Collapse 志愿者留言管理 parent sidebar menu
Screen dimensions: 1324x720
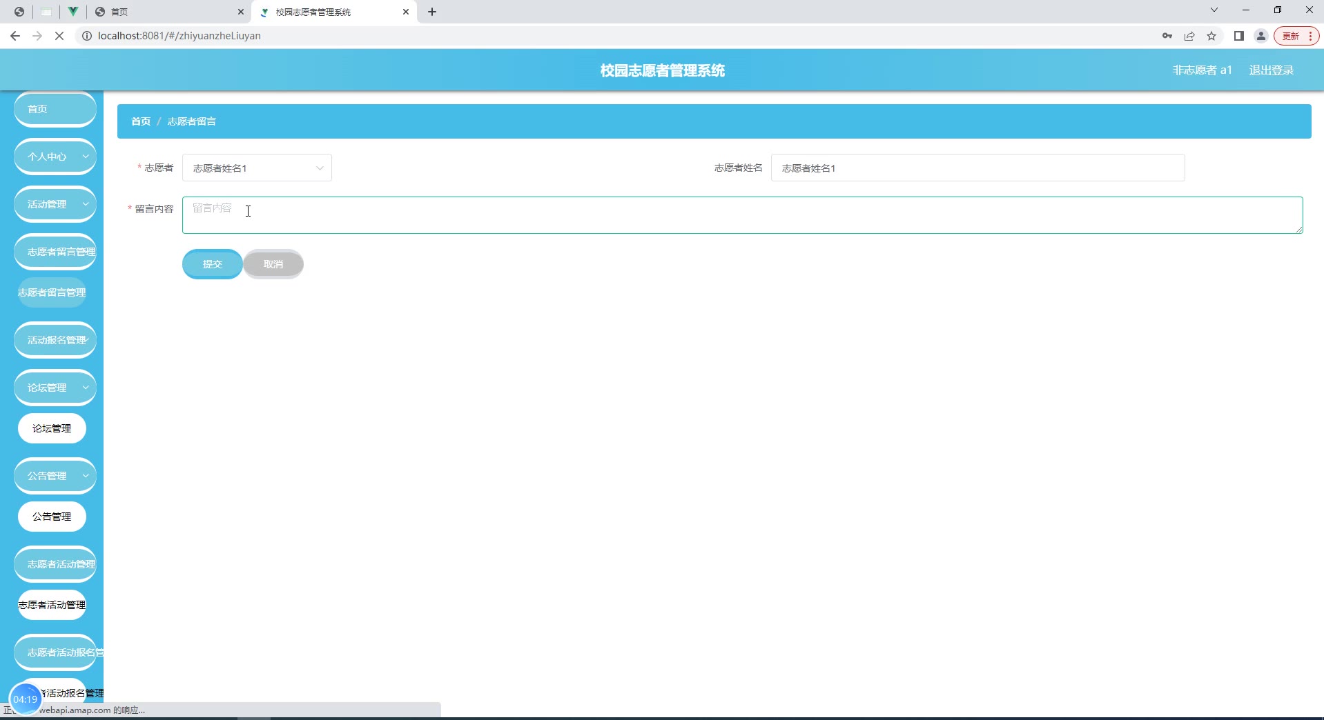pos(55,252)
